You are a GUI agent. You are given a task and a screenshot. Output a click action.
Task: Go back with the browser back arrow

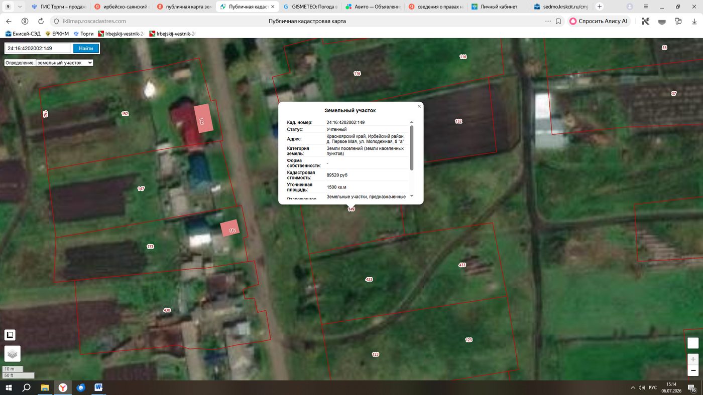pyautogui.click(x=9, y=21)
